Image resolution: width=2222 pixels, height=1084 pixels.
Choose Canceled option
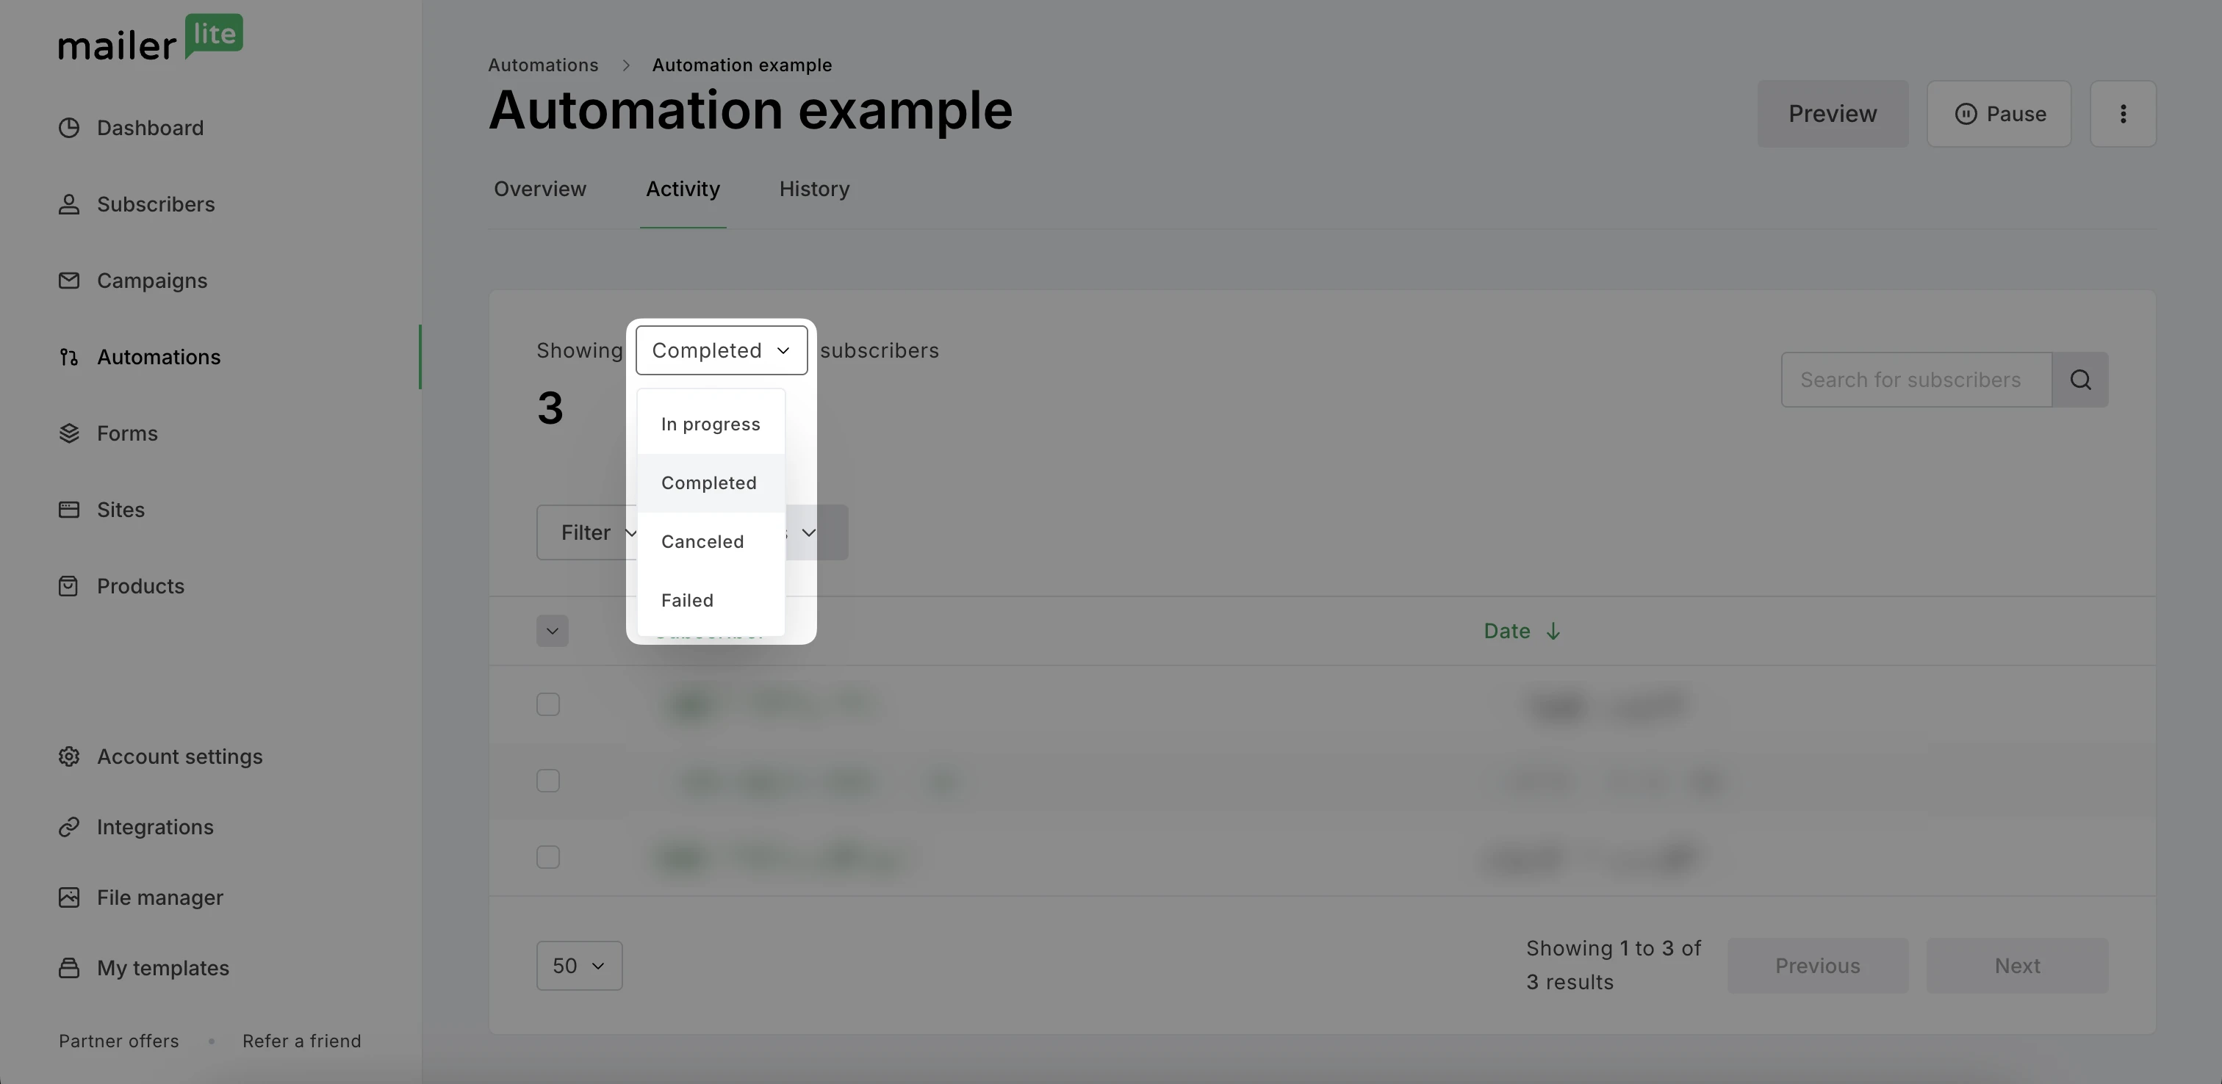711,541
